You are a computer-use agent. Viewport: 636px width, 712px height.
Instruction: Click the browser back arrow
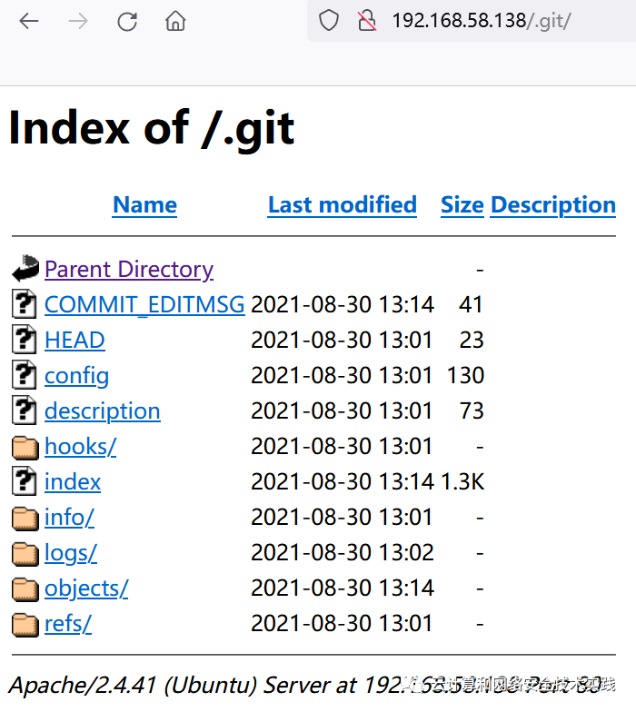click(29, 21)
